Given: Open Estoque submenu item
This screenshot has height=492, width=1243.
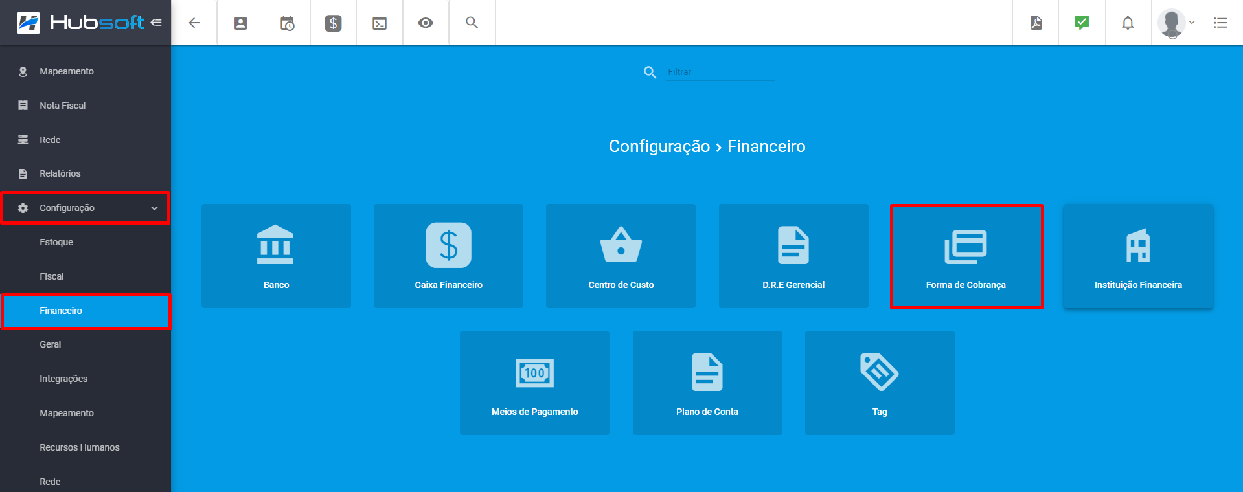Looking at the screenshot, I should pyautogui.click(x=86, y=242).
